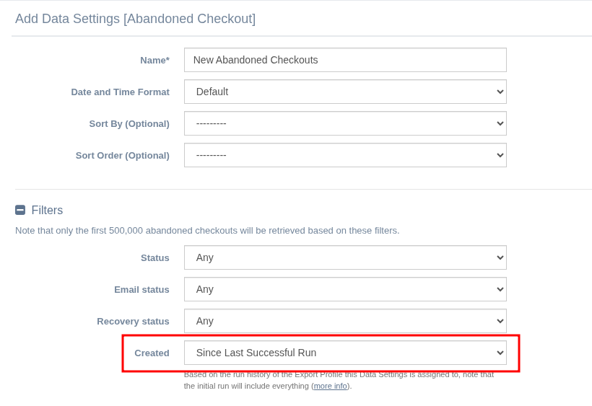Viewport: 592px width, 406px height.
Task: Open the Recovery status dropdown
Action: [345, 321]
